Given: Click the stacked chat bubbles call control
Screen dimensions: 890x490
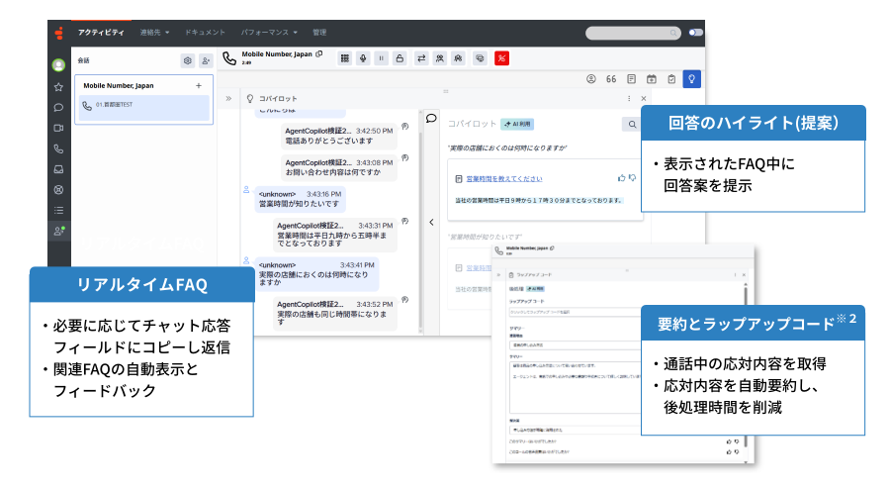Looking at the screenshot, I should point(480,58).
